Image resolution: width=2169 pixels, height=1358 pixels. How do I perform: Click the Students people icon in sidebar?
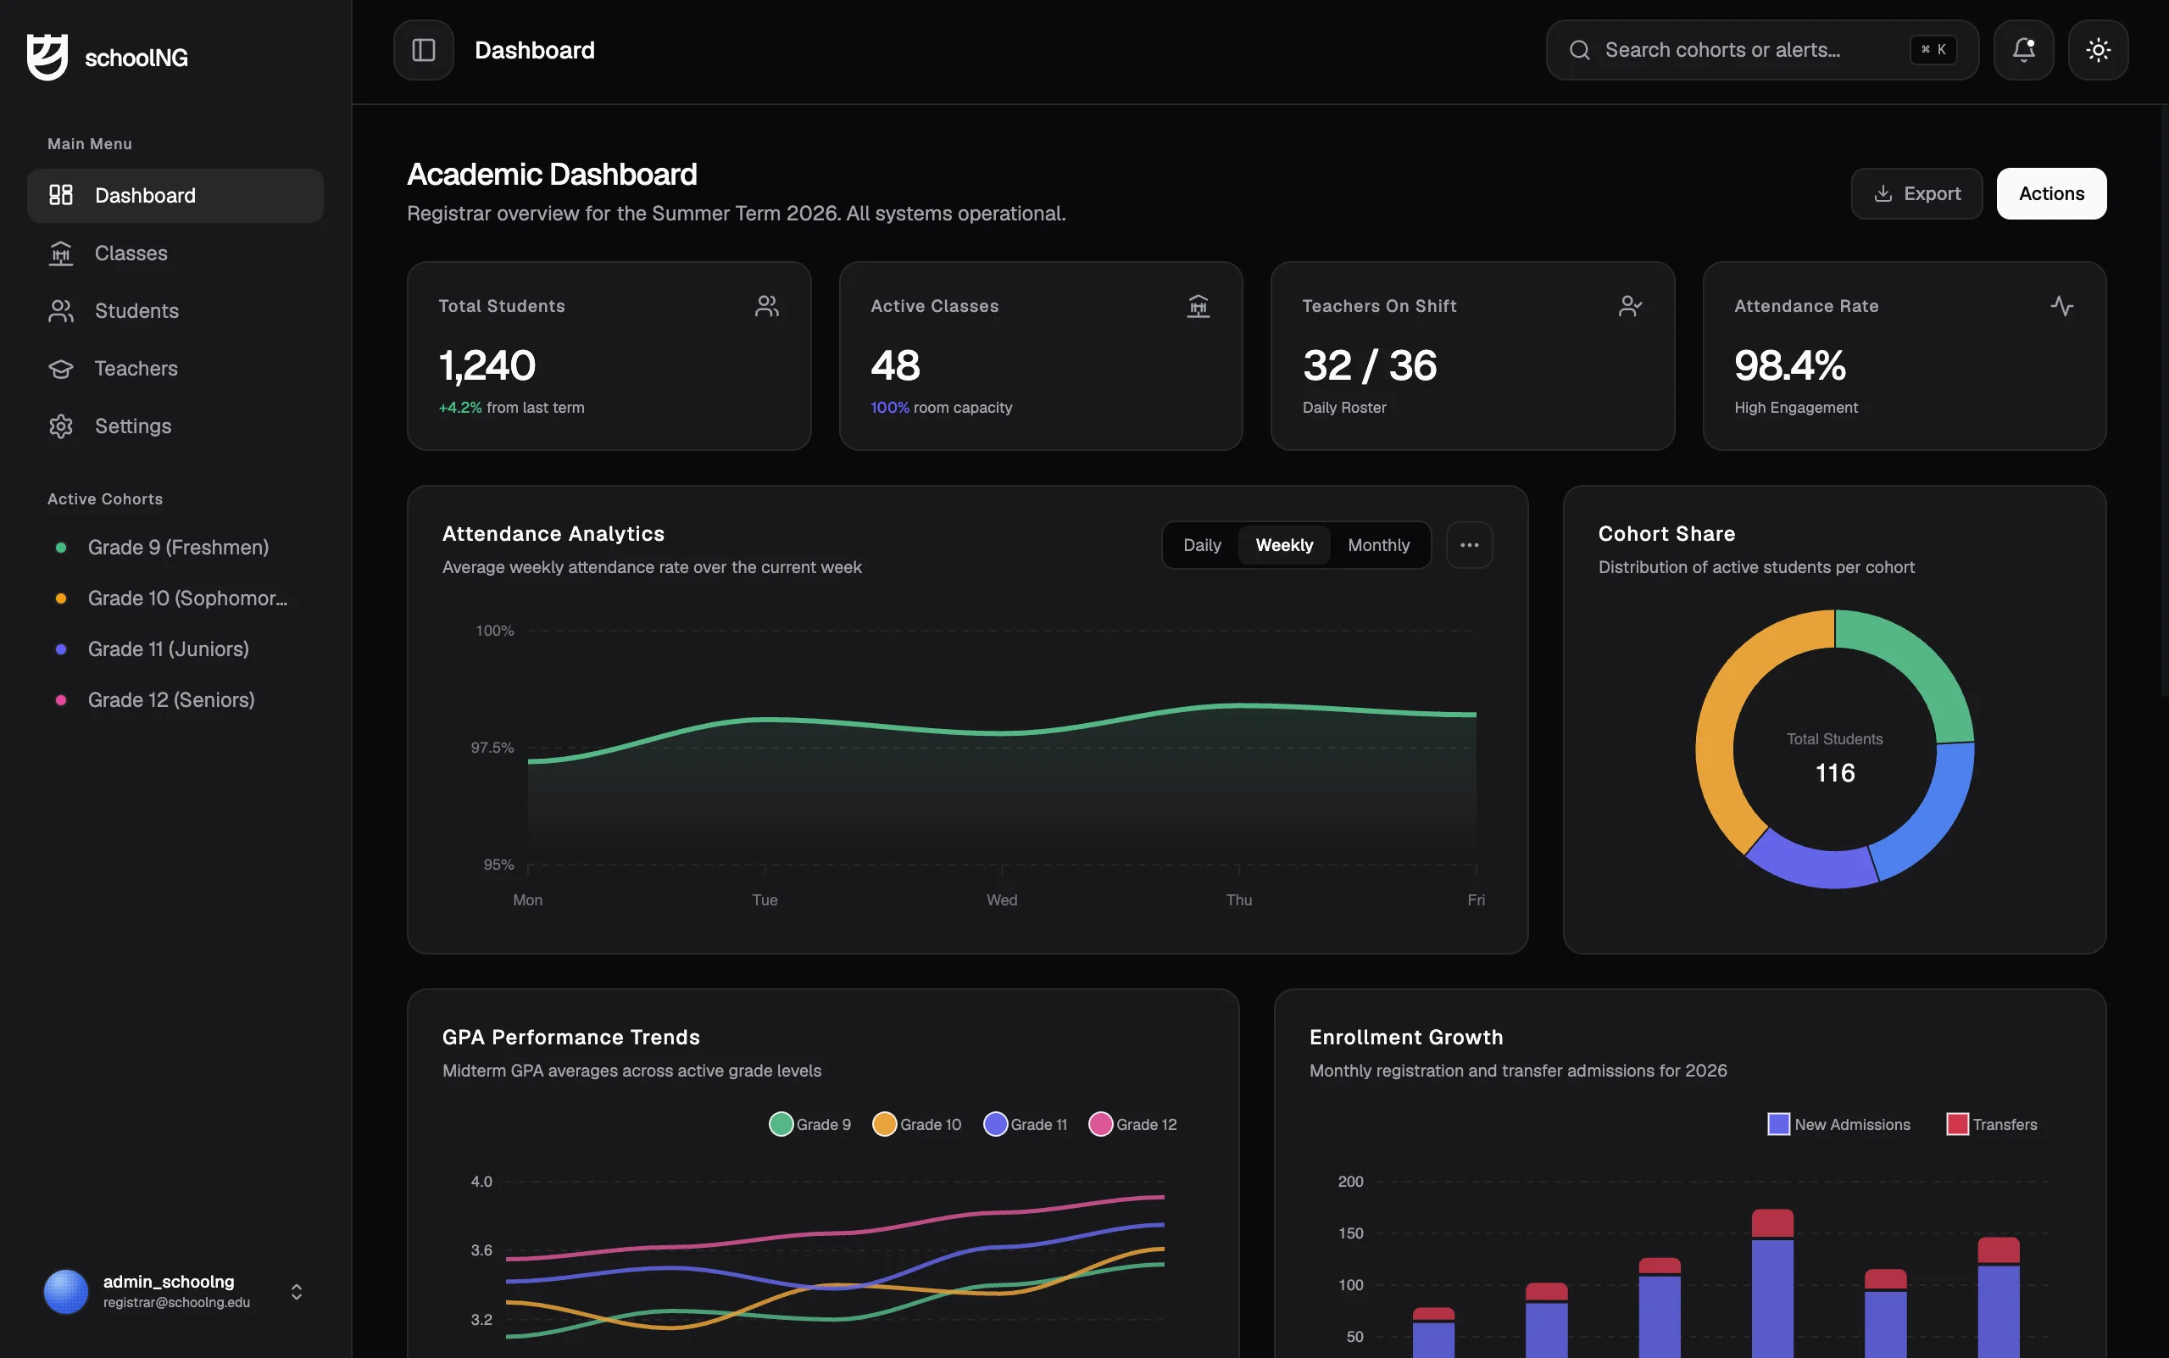[x=61, y=311]
